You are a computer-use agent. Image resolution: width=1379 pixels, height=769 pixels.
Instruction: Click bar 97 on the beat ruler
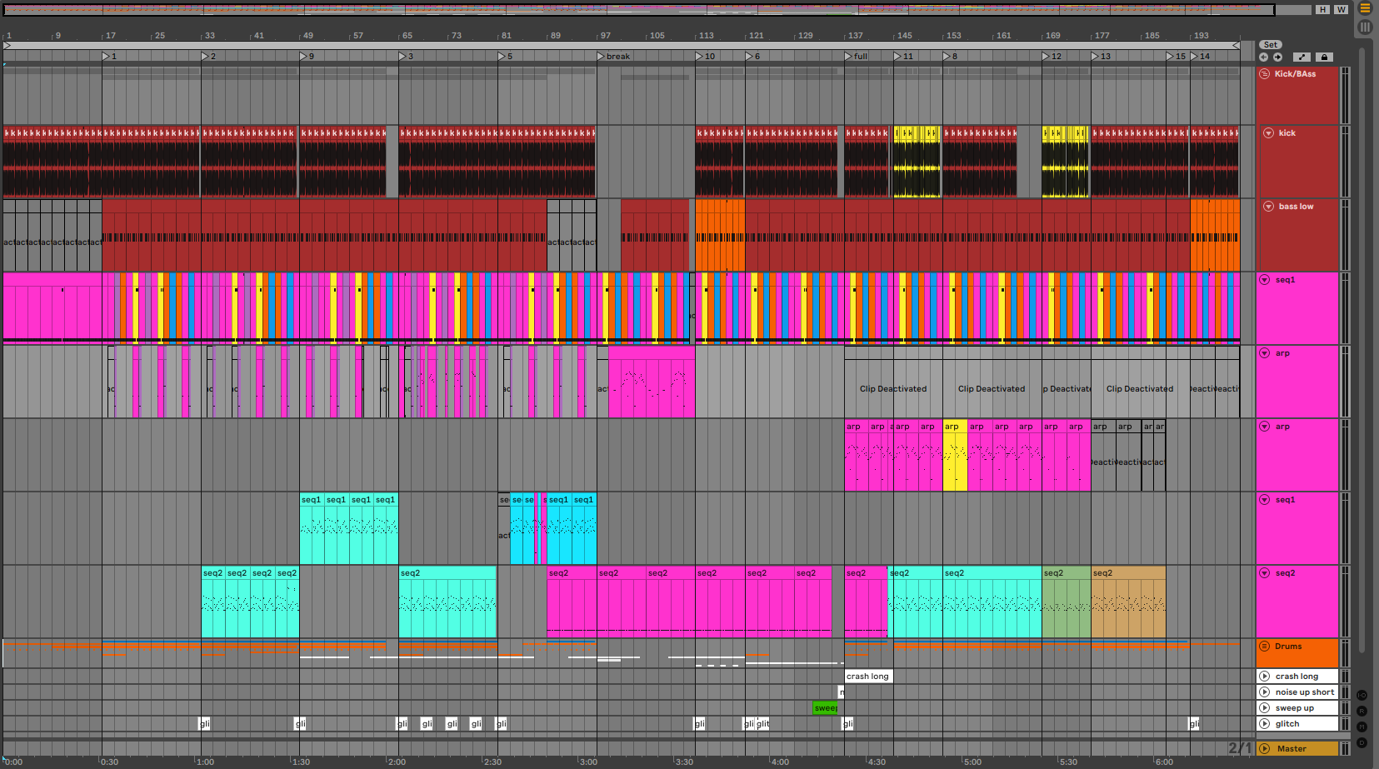tap(606, 36)
